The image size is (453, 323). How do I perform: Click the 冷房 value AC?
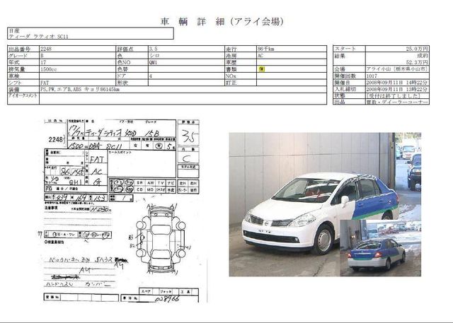point(260,56)
